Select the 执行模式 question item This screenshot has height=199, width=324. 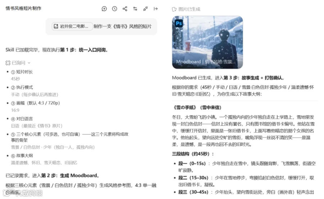pos(22,87)
